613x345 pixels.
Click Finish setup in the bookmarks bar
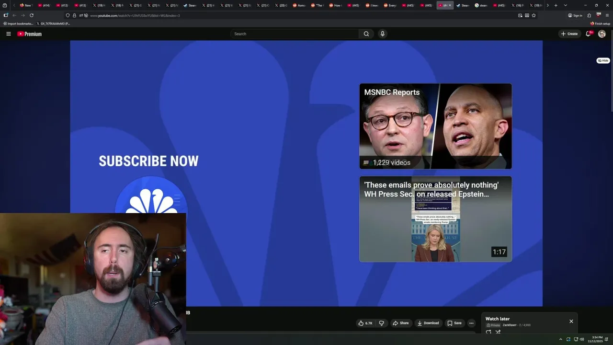[600, 23]
